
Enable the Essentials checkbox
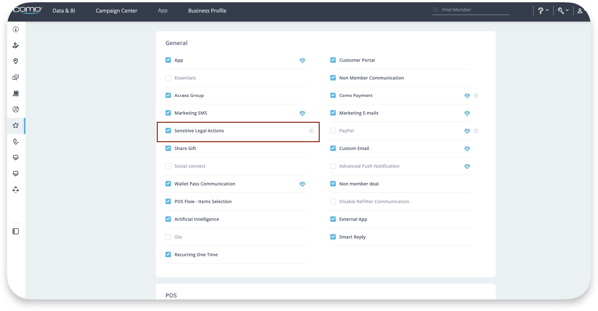[x=168, y=78]
